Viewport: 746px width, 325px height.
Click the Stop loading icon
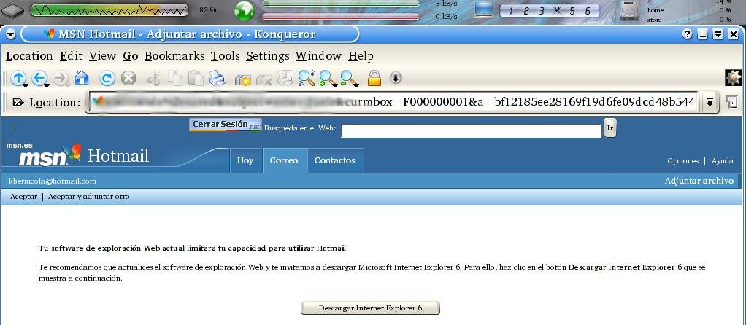[128, 78]
